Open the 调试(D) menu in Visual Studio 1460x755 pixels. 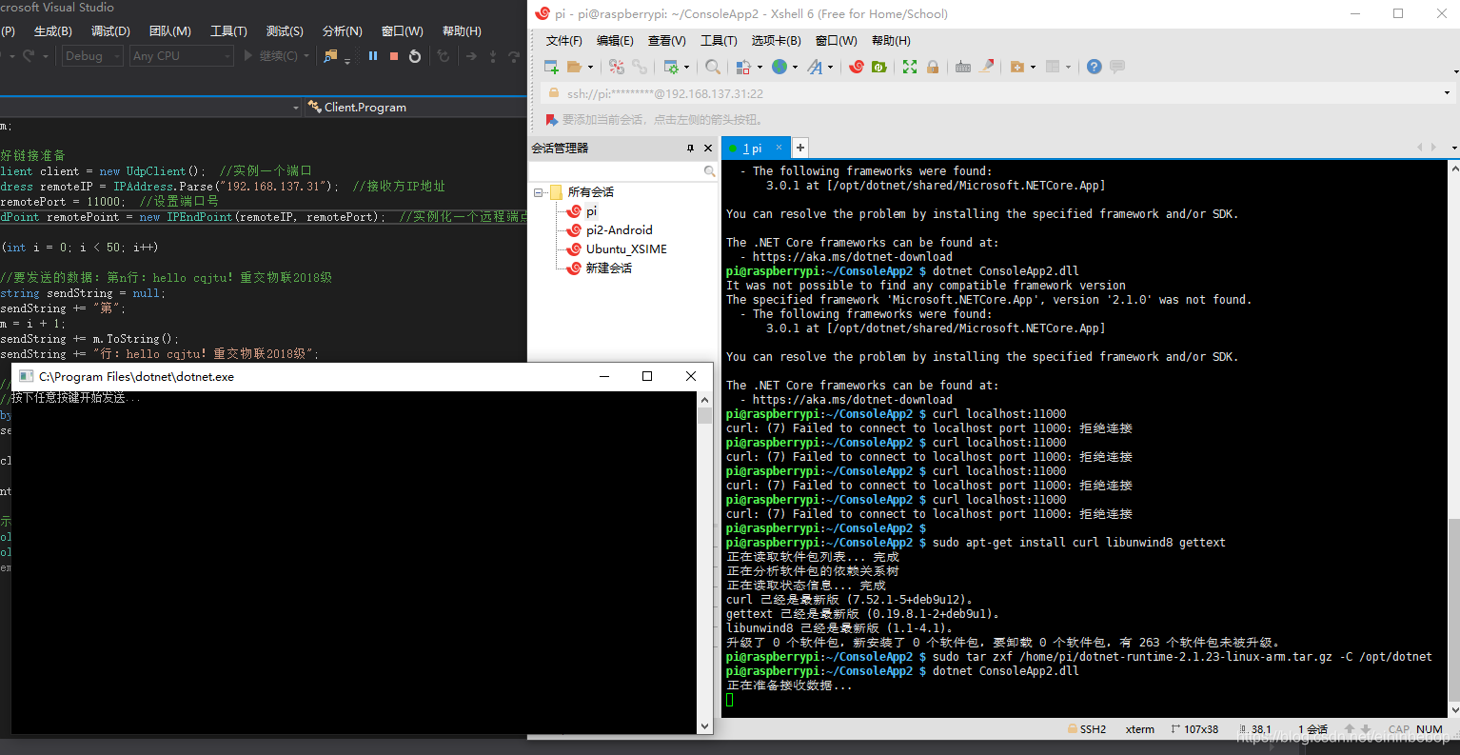click(110, 31)
